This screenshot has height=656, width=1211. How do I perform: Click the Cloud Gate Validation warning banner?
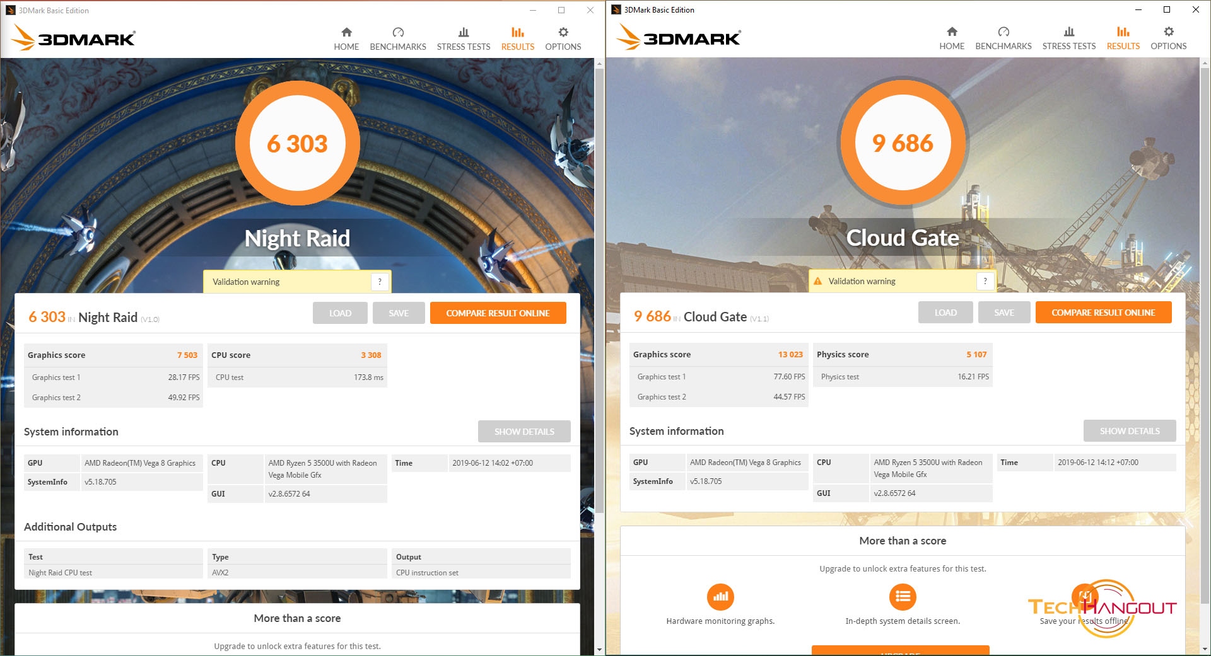(902, 281)
